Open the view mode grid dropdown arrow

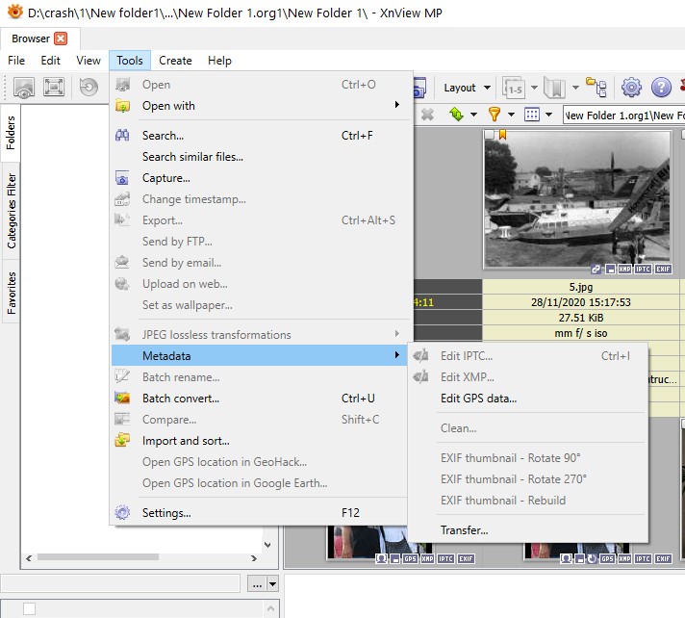[548, 115]
